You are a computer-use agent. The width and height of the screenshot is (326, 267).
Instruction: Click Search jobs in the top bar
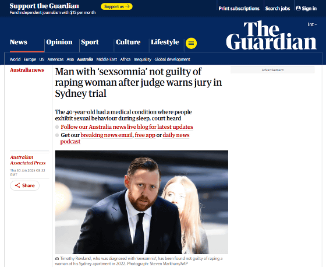point(278,9)
